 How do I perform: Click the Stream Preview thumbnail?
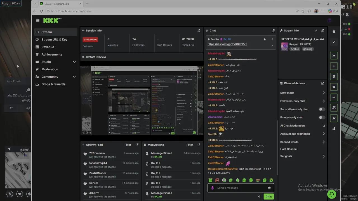click(x=142, y=100)
